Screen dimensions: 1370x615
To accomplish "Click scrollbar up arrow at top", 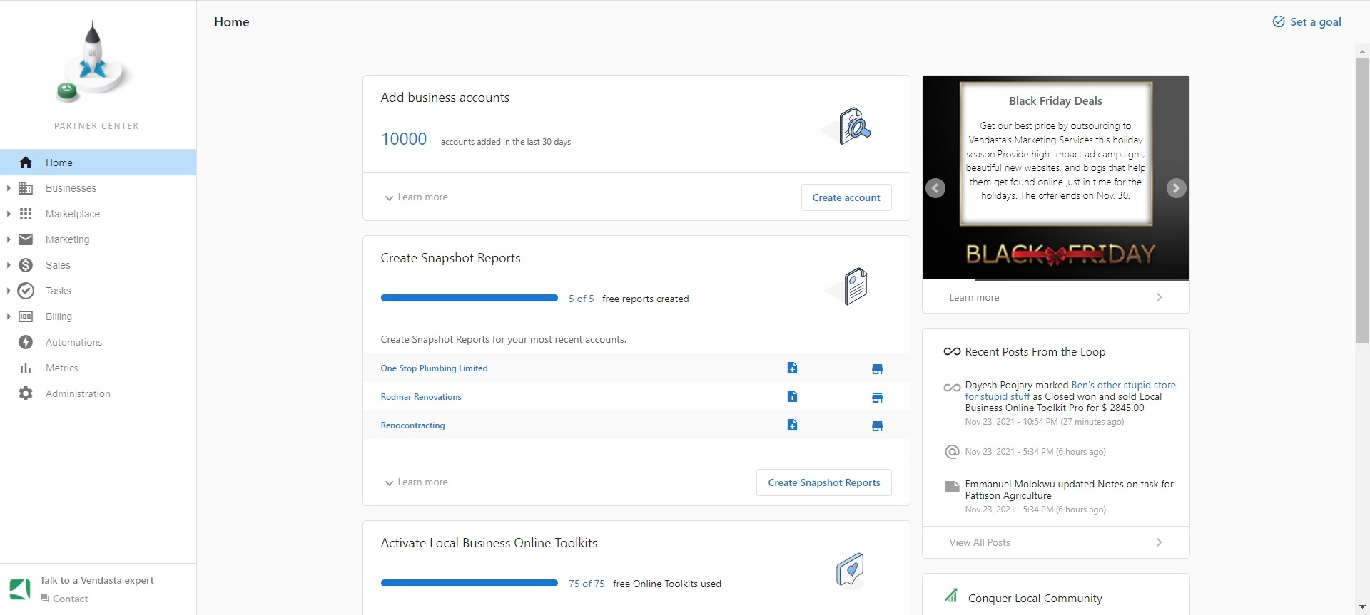I will pos(1362,51).
